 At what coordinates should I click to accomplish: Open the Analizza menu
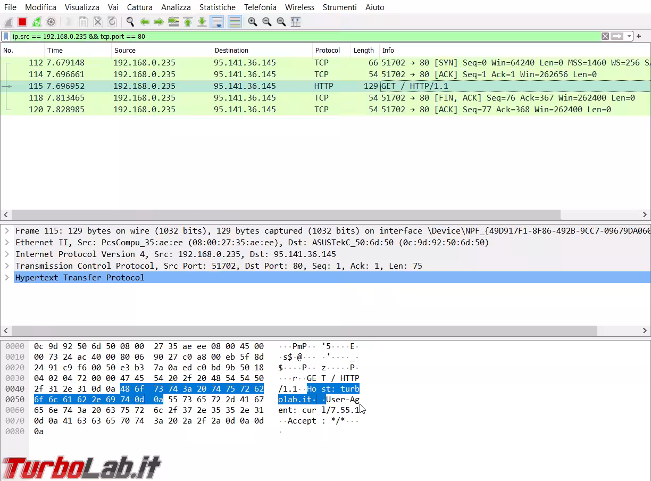(176, 7)
